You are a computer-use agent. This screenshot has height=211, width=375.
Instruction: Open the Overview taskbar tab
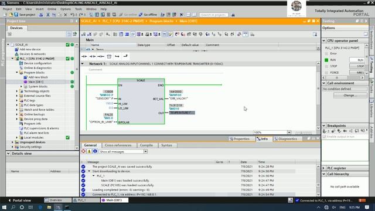click(x=57, y=200)
